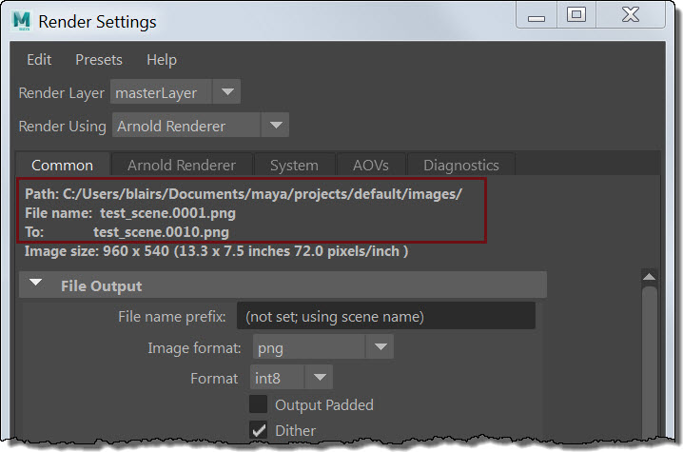Open the Format int8 dropdown
Viewport: 683px width, 452px height.
coord(290,378)
